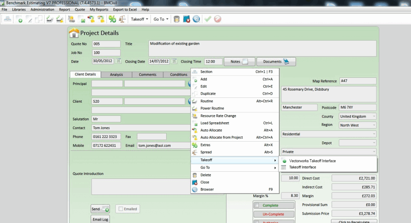Image resolution: width=411 pixels, height=223 pixels.
Task: Switch to the Conditions tab
Action: (179, 75)
